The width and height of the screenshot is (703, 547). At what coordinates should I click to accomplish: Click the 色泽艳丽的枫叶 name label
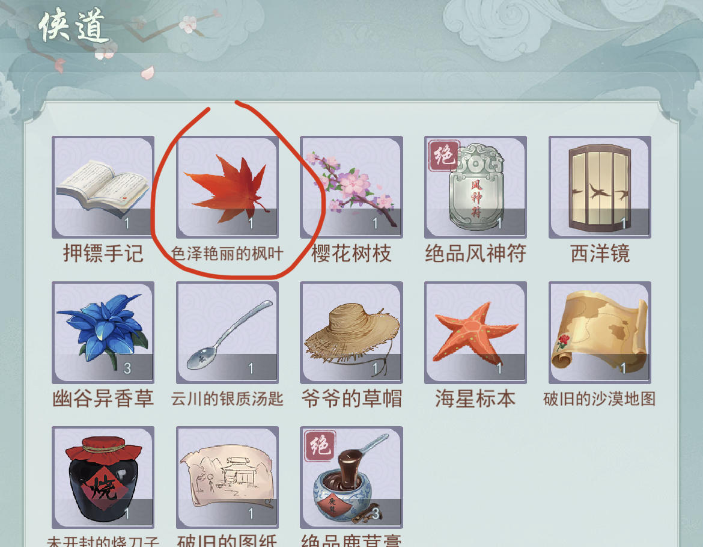pos(227,254)
